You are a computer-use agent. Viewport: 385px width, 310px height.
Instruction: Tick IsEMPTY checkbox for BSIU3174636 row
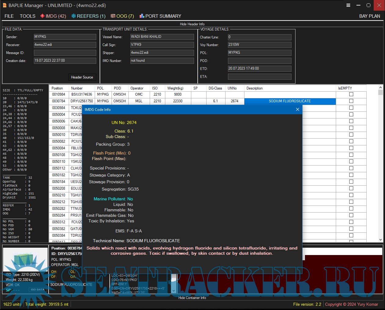[x=351, y=94]
